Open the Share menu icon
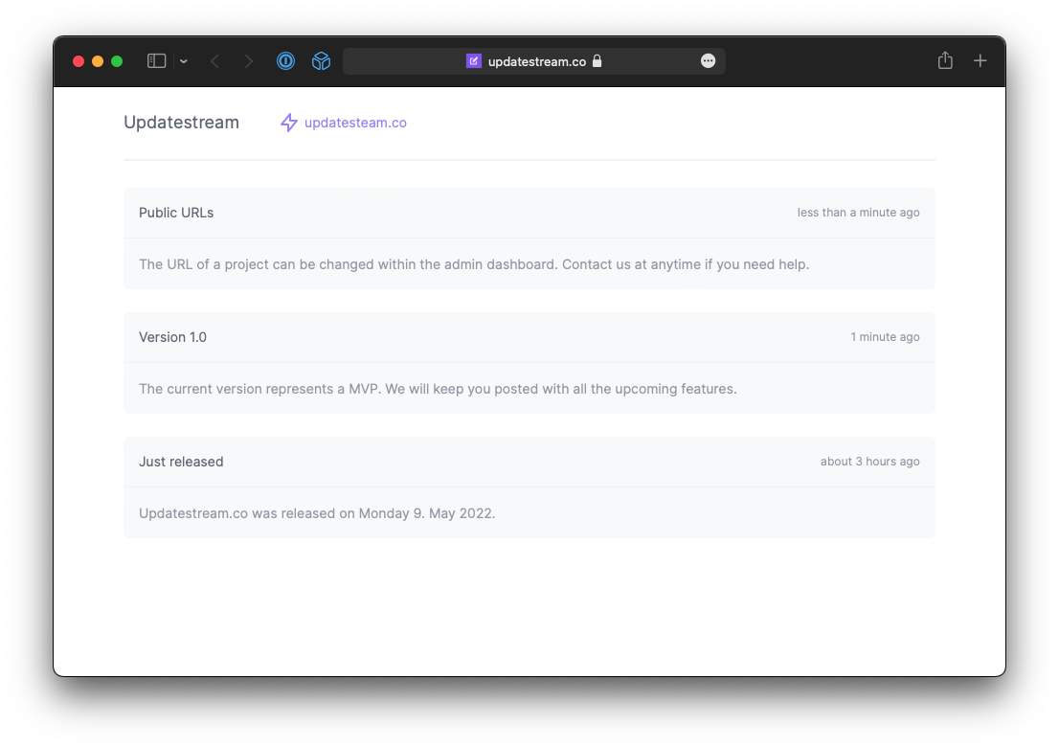1059x747 pixels. (946, 60)
